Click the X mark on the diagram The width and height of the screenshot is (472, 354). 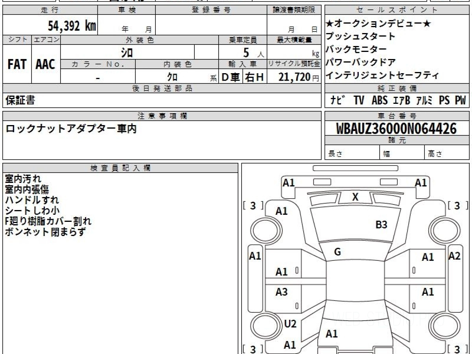click(356, 197)
